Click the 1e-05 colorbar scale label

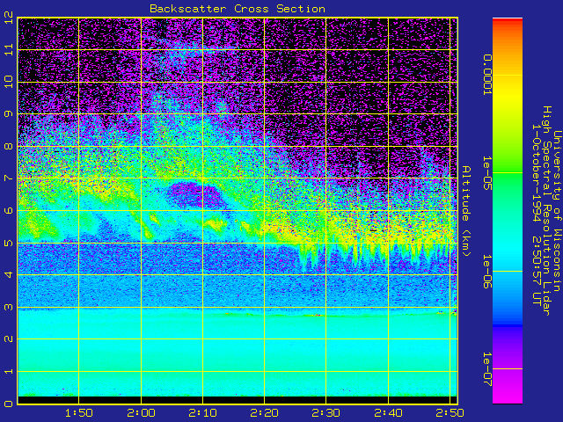[x=486, y=173]
